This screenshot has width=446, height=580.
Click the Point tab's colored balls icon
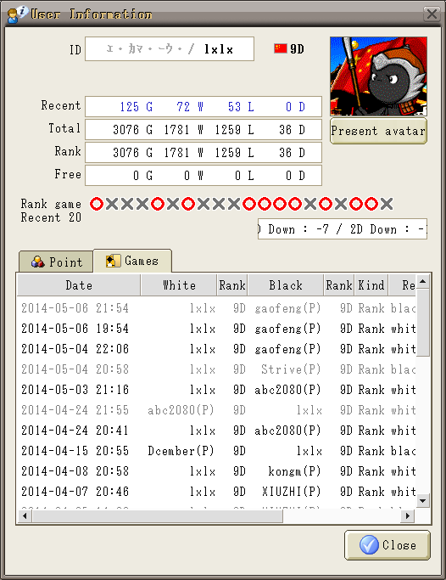37,262
